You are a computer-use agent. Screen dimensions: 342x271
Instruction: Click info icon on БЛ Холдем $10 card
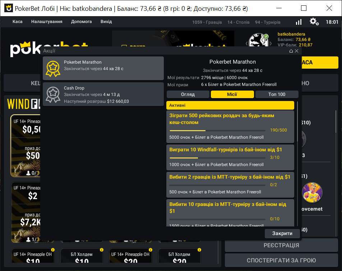click(102, 250)
